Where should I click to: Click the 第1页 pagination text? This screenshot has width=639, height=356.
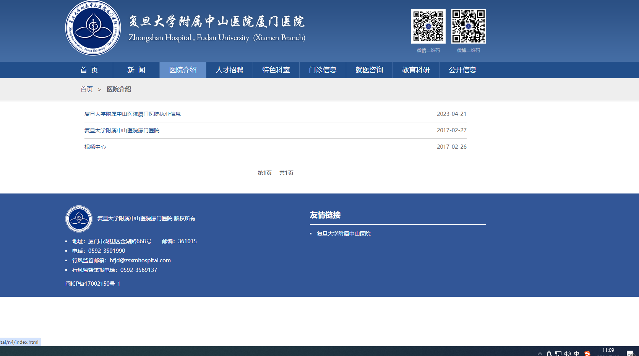pos(264,173)
